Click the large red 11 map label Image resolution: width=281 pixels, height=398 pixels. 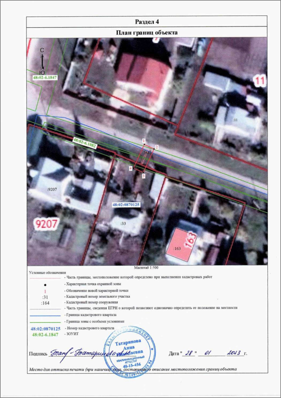pyautogui.click(x=260, y=81)
